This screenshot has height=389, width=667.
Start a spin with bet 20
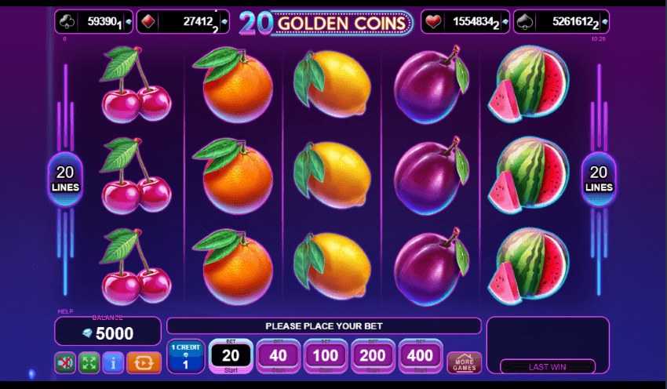click(x=231, y=356)
